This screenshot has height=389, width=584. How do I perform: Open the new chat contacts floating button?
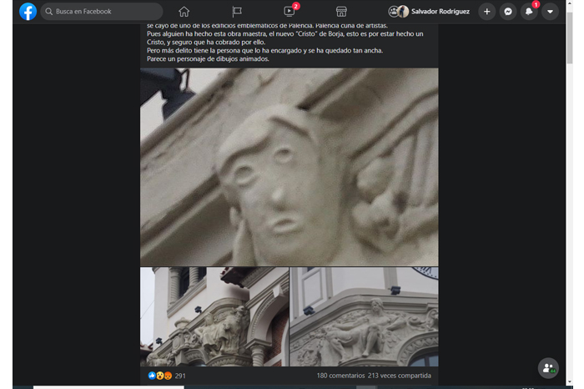tap(547, 368)
